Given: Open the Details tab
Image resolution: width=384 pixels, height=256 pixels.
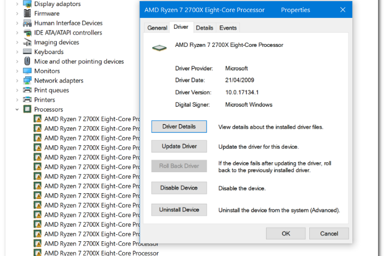Looking at the screenshot, I should [205, 28].
